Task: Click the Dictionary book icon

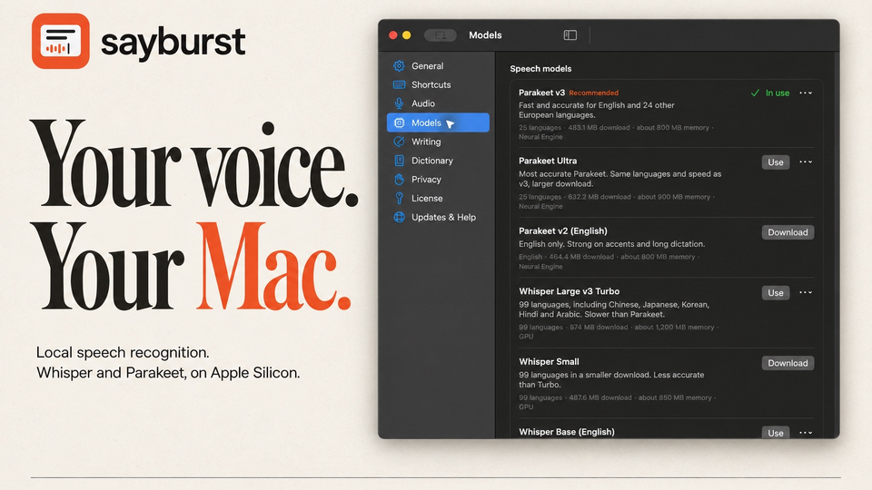Action: tap(399, 161)
